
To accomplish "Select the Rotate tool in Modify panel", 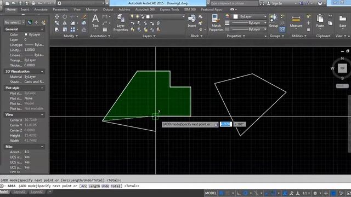I will [65, 16].
